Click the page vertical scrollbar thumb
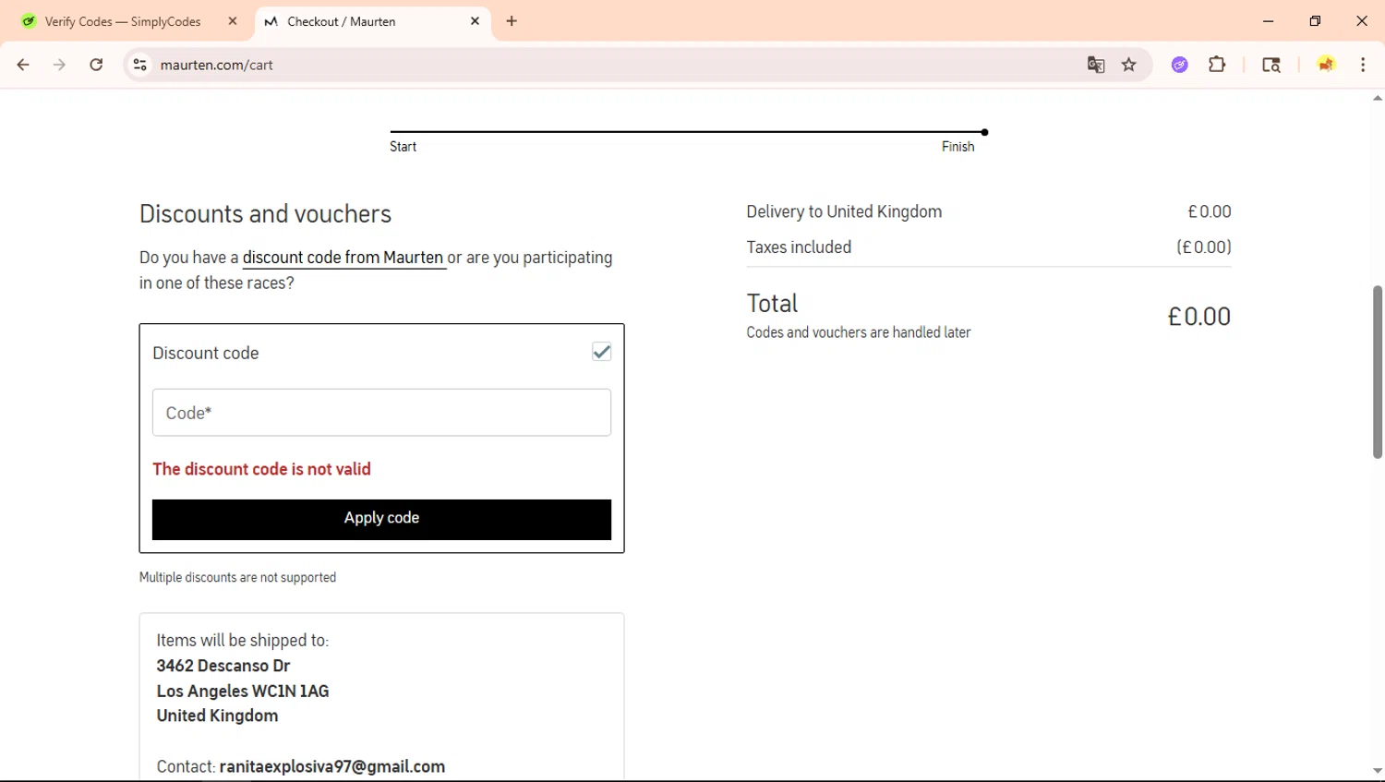This screenshot has height=782, width=1385. (x=1377, y=372)
